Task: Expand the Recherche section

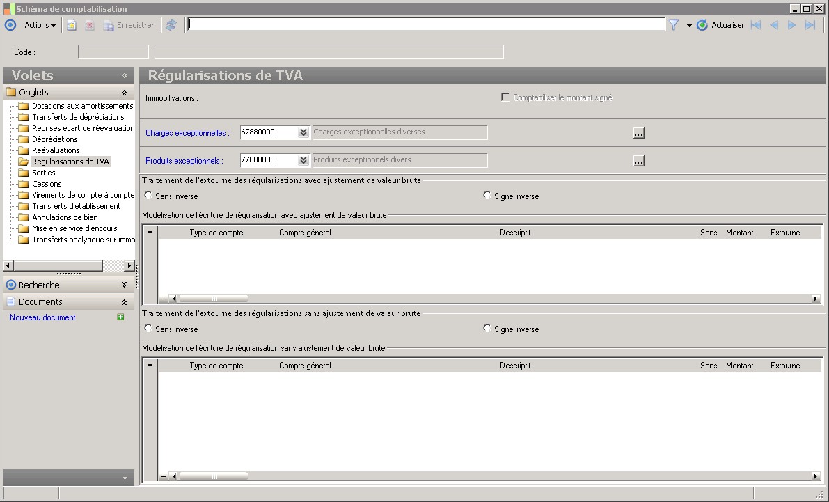Action: [124, 285]
